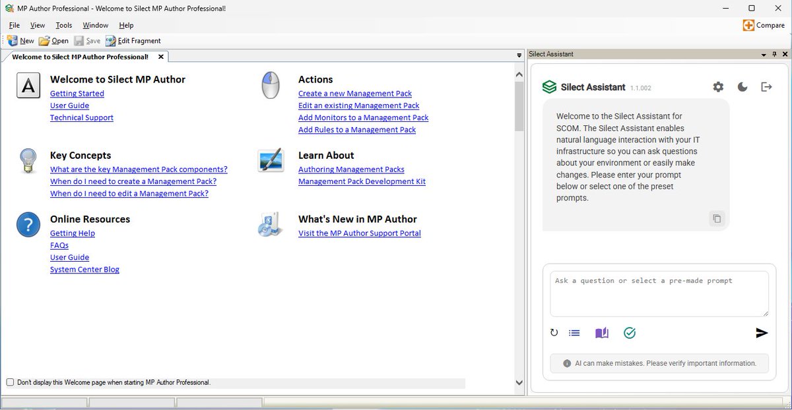Open the document tab list dropdown arrow
This screenshot has height=410, width=792.
(519, 55)
